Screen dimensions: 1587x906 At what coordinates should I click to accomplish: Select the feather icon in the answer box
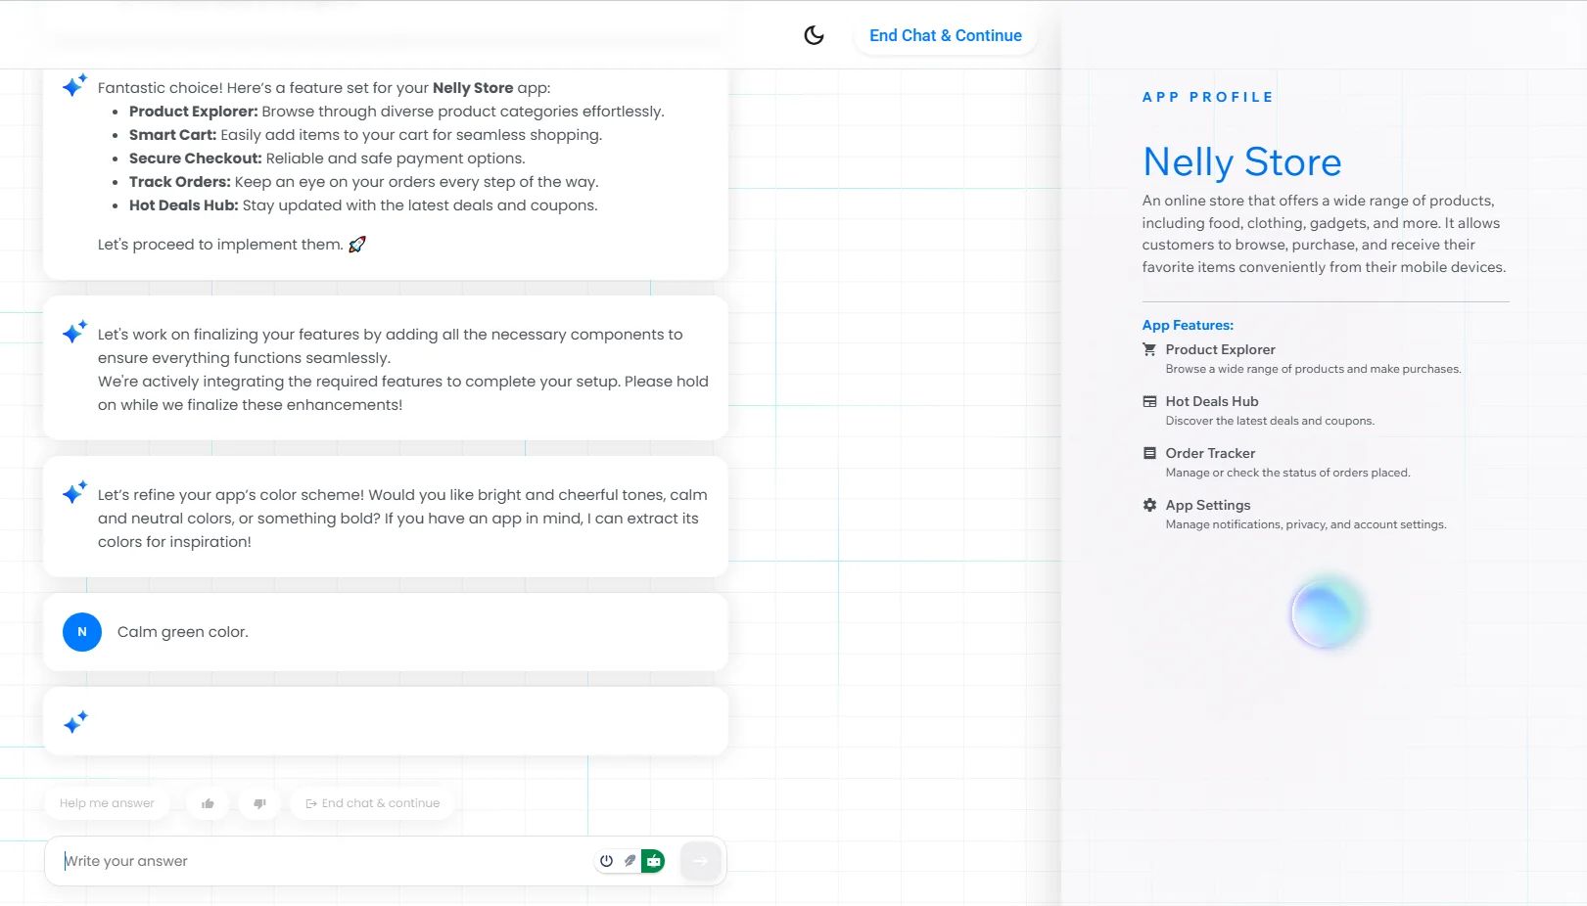[x=630, y=861]
